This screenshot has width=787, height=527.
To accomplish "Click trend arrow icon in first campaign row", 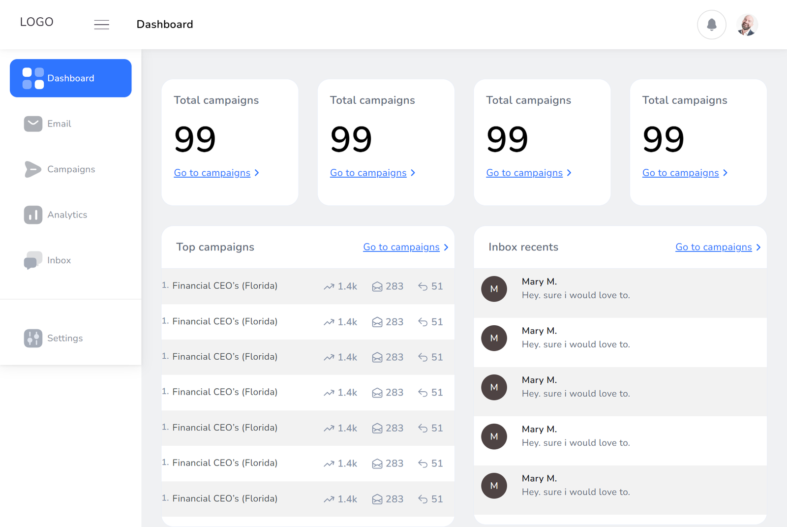I will tap(329, 286).
